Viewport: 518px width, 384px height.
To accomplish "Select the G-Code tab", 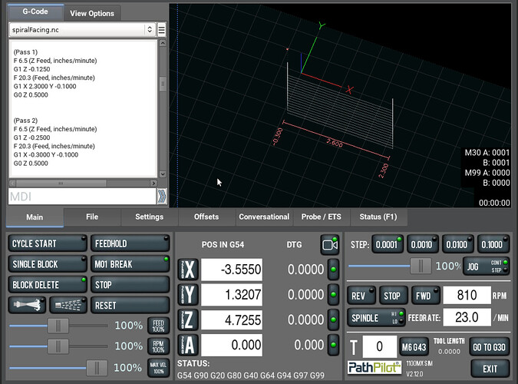I will (35, 12).
